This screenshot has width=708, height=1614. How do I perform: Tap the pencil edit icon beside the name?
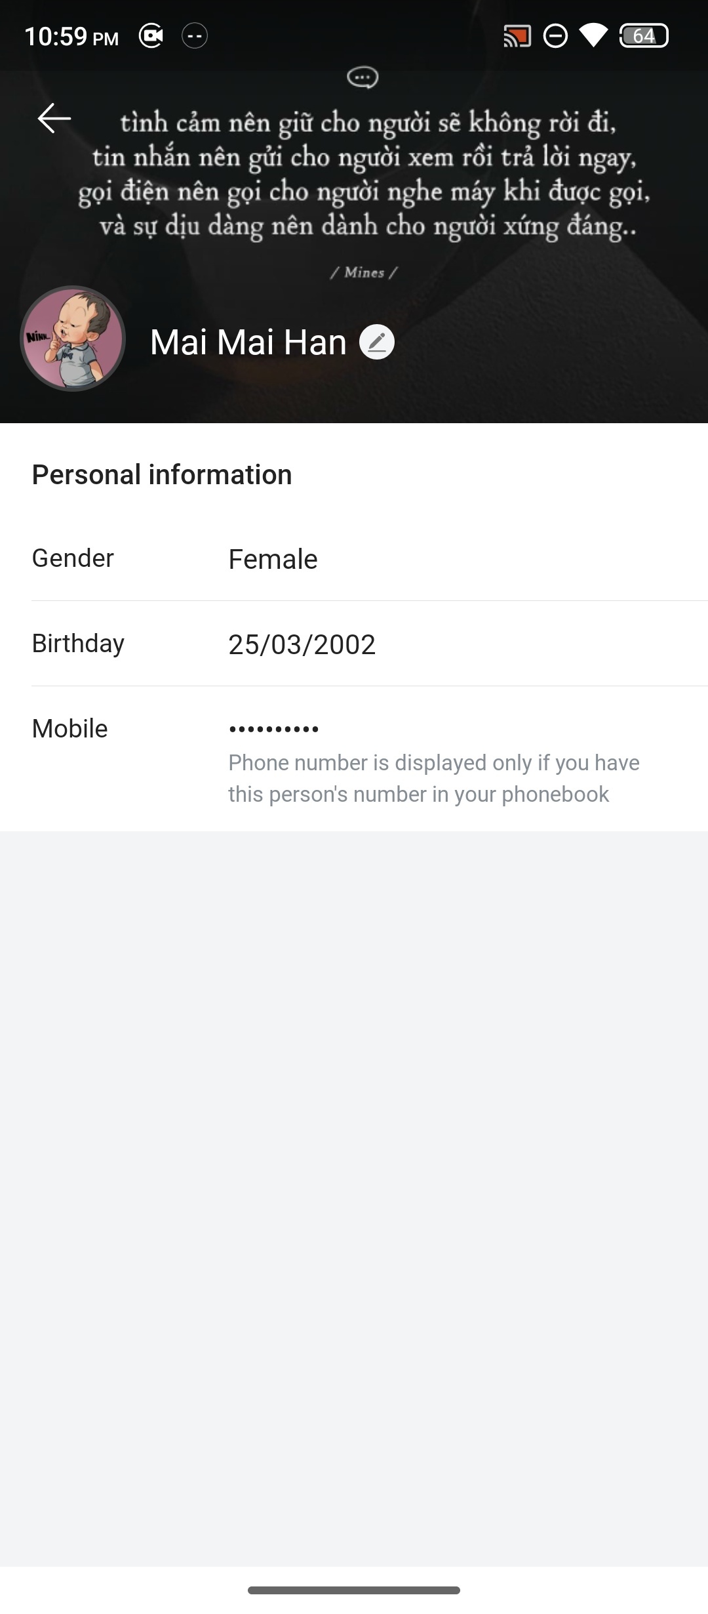pyautogui.click(x=377, y=342)
